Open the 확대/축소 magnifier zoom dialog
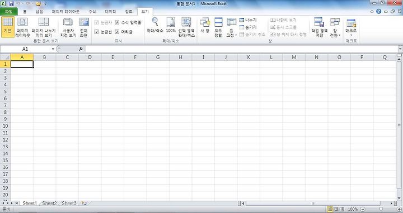 pyautogui.click(x=154, y=25)
